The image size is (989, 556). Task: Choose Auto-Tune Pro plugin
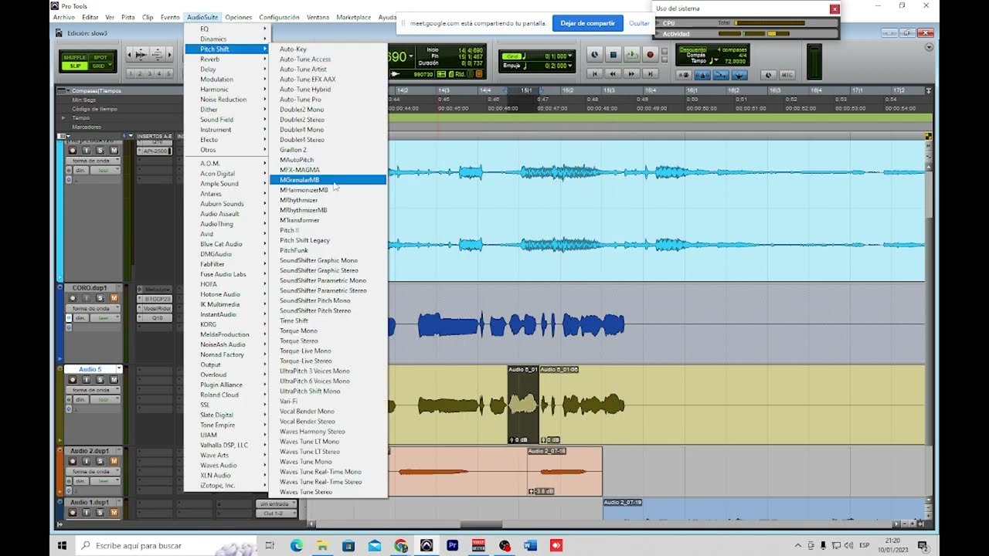[x=328, y=100]
